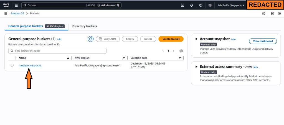The width and height of the screenshot is (284, 125).
Task: Open the notifications bell
Action: point(192,5)
